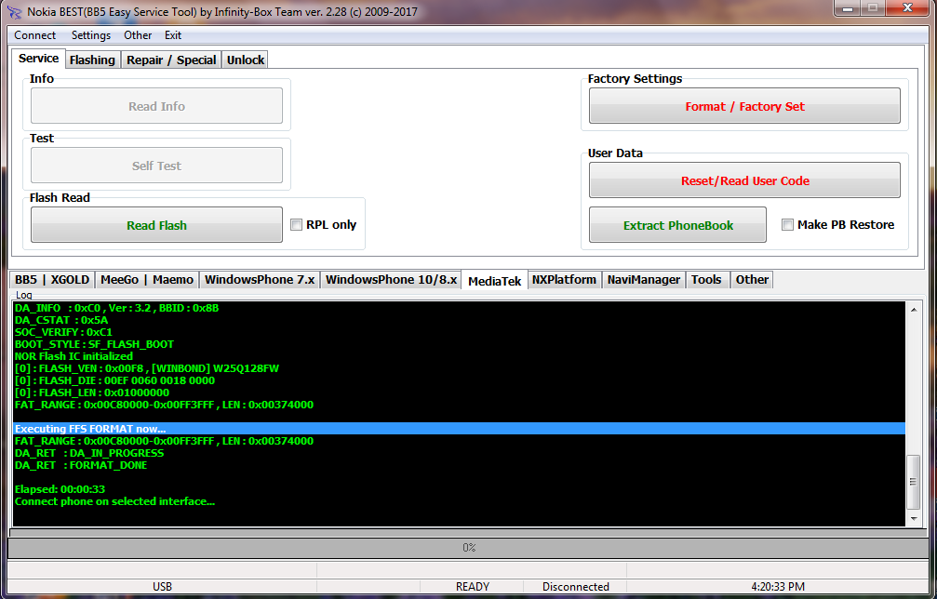Image resolution: width=937 pixels, height=599 pixels.
Task: Click 'Connect phone on selected interface...' log line
Action: (x=114, y=501)
